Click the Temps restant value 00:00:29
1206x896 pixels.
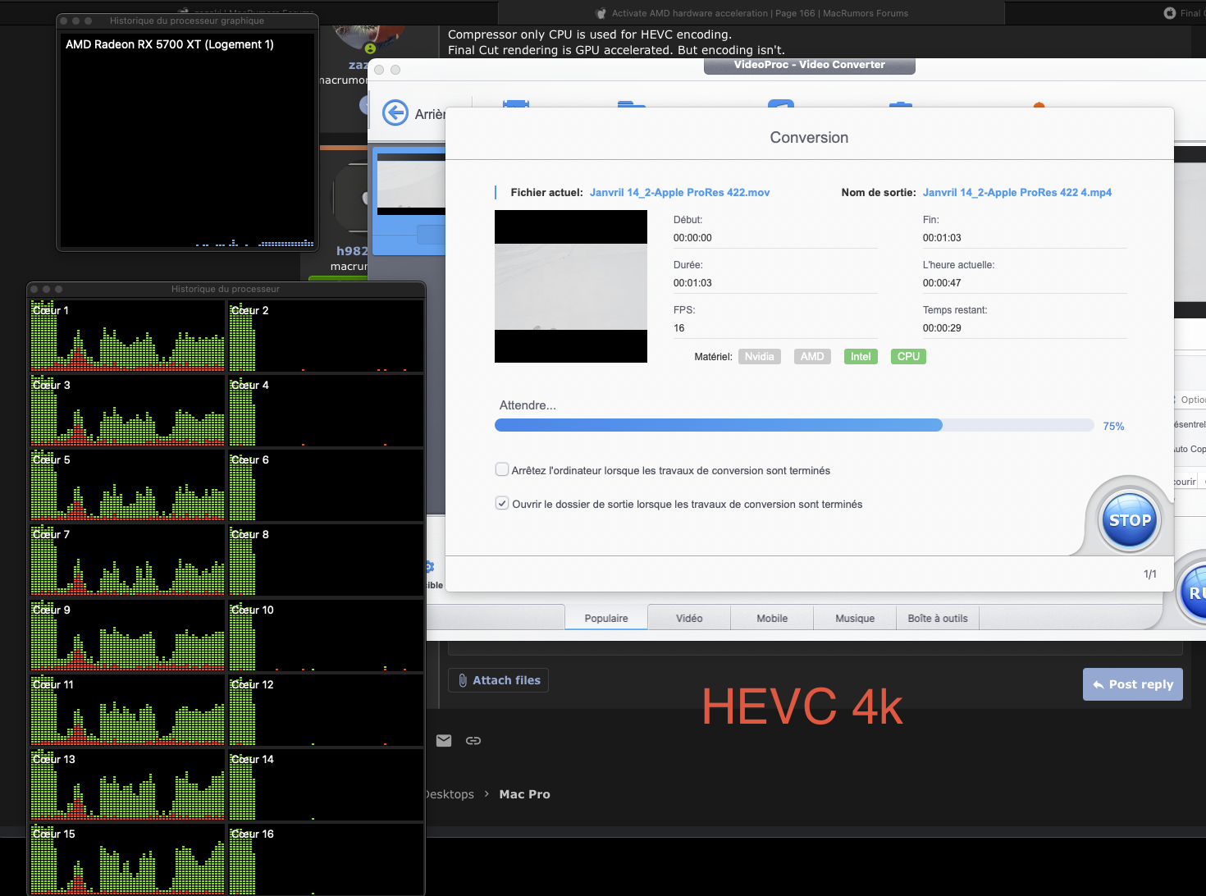[942, 328]
